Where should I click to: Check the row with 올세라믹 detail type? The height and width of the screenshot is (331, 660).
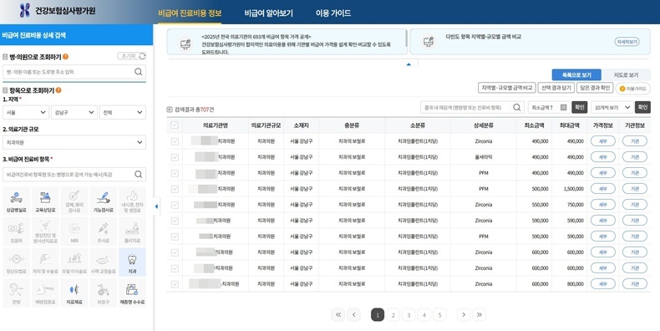(175, 157)
